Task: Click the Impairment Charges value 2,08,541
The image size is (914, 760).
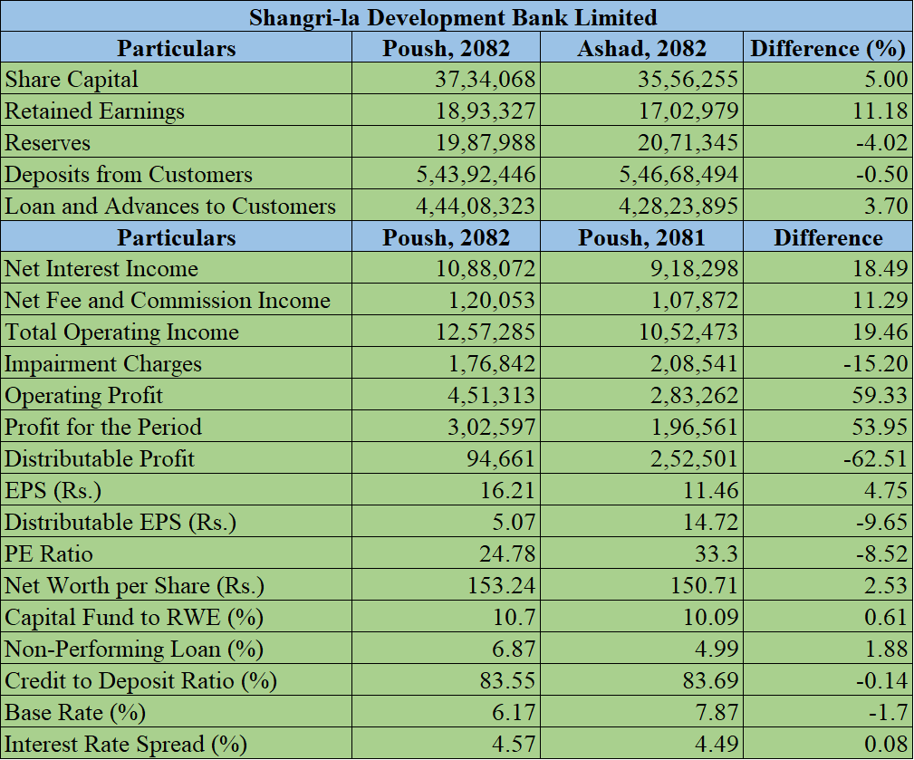Action: coord(694,364)
